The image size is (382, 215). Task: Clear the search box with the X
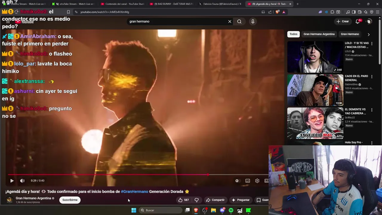(x=230, y=21)
